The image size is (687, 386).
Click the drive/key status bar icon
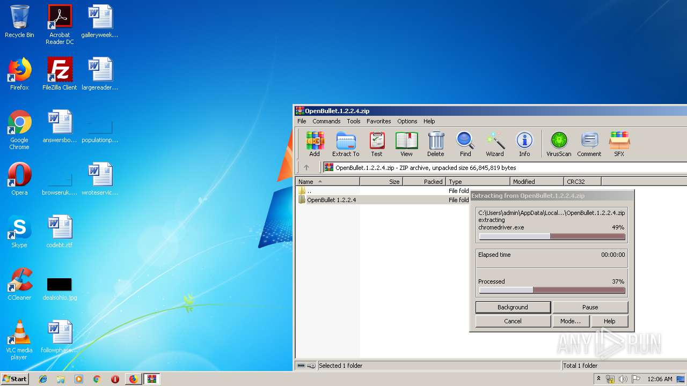tap(306, 366)
